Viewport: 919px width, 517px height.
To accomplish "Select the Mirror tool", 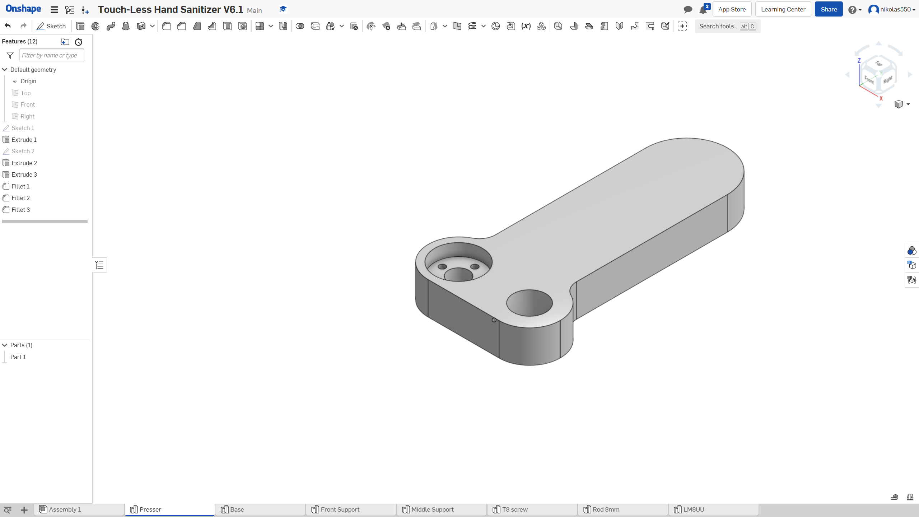I will [x=283, y=26].
